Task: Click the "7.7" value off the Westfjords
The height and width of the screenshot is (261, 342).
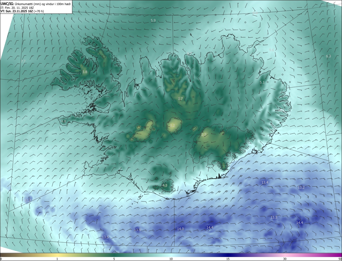Action: coord(23,61)
